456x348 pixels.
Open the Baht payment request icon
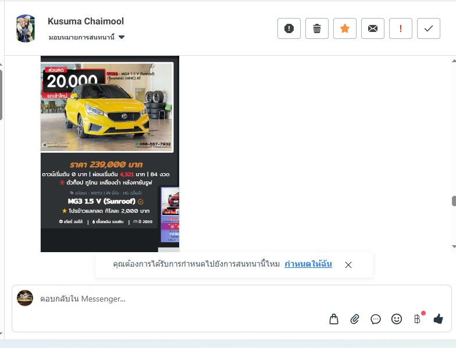pos(418,319)
